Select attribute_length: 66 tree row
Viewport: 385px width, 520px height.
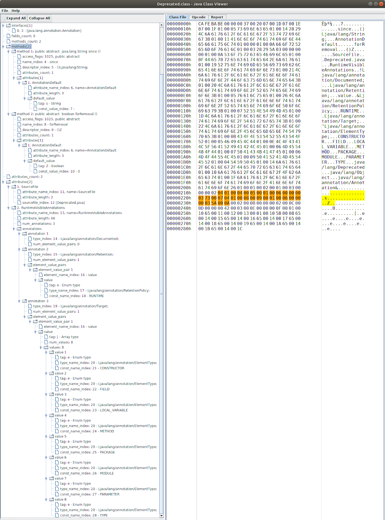[39, 218]
